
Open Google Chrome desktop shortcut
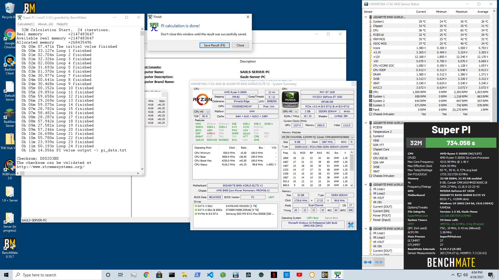[10, 38]
